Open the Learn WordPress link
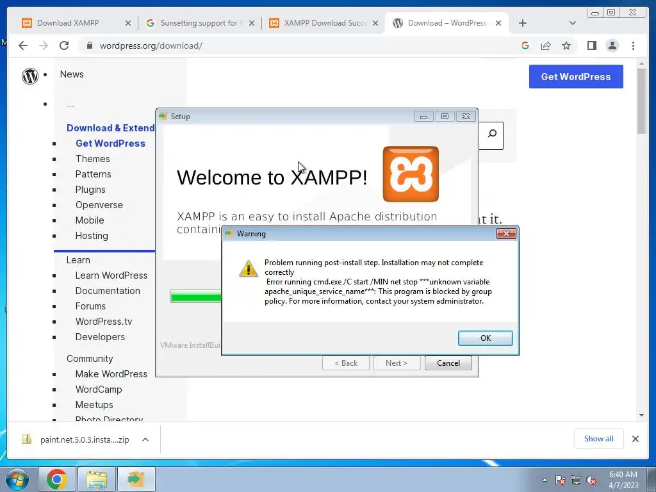The image size is (656, 492). pos(111,275)
